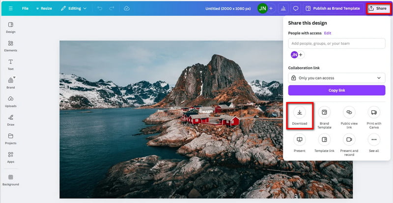Expand the collaboration link access dropdown
The height and width of the screenshot is (203, 393).
[337, 78]
